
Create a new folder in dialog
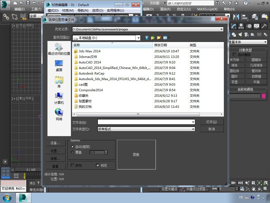click(x=159, y=38)
